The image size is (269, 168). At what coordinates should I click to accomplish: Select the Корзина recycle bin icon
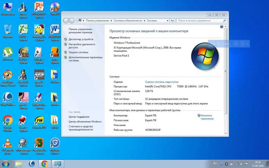tap(8, 29)
